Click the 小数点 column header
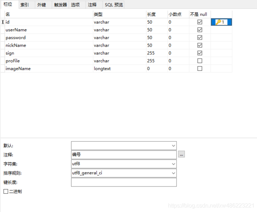The image size is (257, 212). 178,14
